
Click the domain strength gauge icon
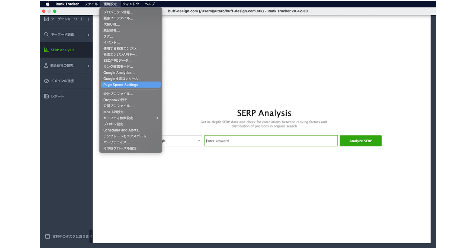(x=46, y=81)
